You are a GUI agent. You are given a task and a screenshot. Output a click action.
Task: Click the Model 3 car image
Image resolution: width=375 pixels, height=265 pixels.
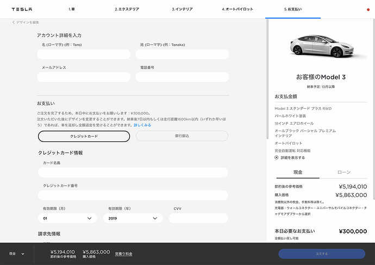[322, 46]
